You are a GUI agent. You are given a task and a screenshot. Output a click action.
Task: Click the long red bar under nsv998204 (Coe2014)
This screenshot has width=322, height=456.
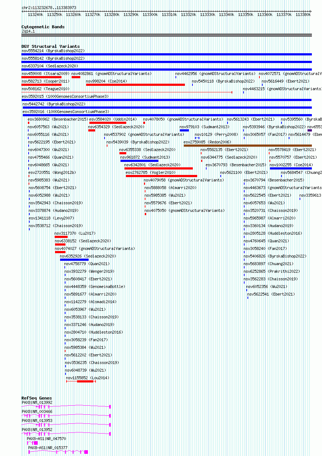coord(135,85)
